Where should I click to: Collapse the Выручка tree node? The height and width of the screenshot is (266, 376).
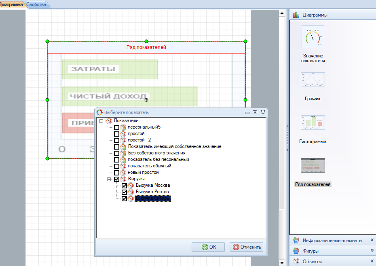tap(109, 179)
